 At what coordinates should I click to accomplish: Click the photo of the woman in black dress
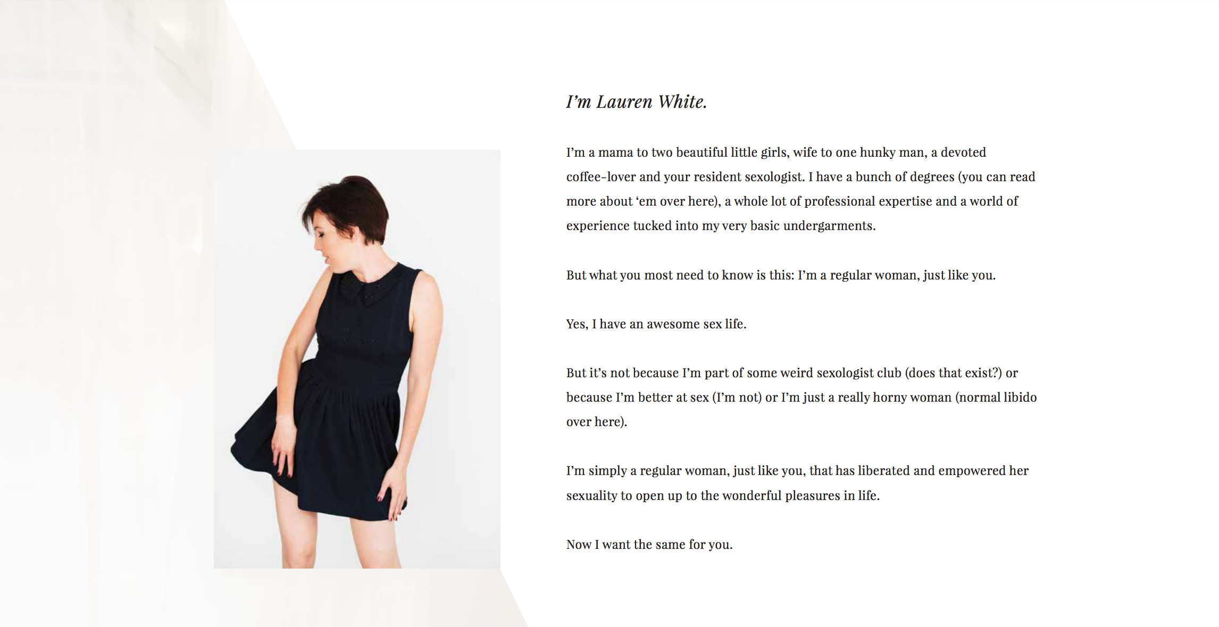tap(357, 359)
